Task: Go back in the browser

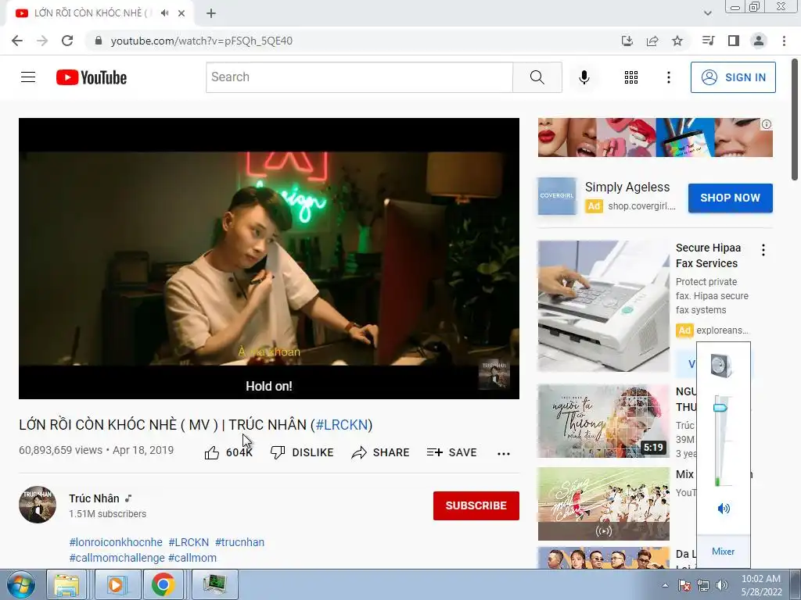Action: [x=17, y=41]
